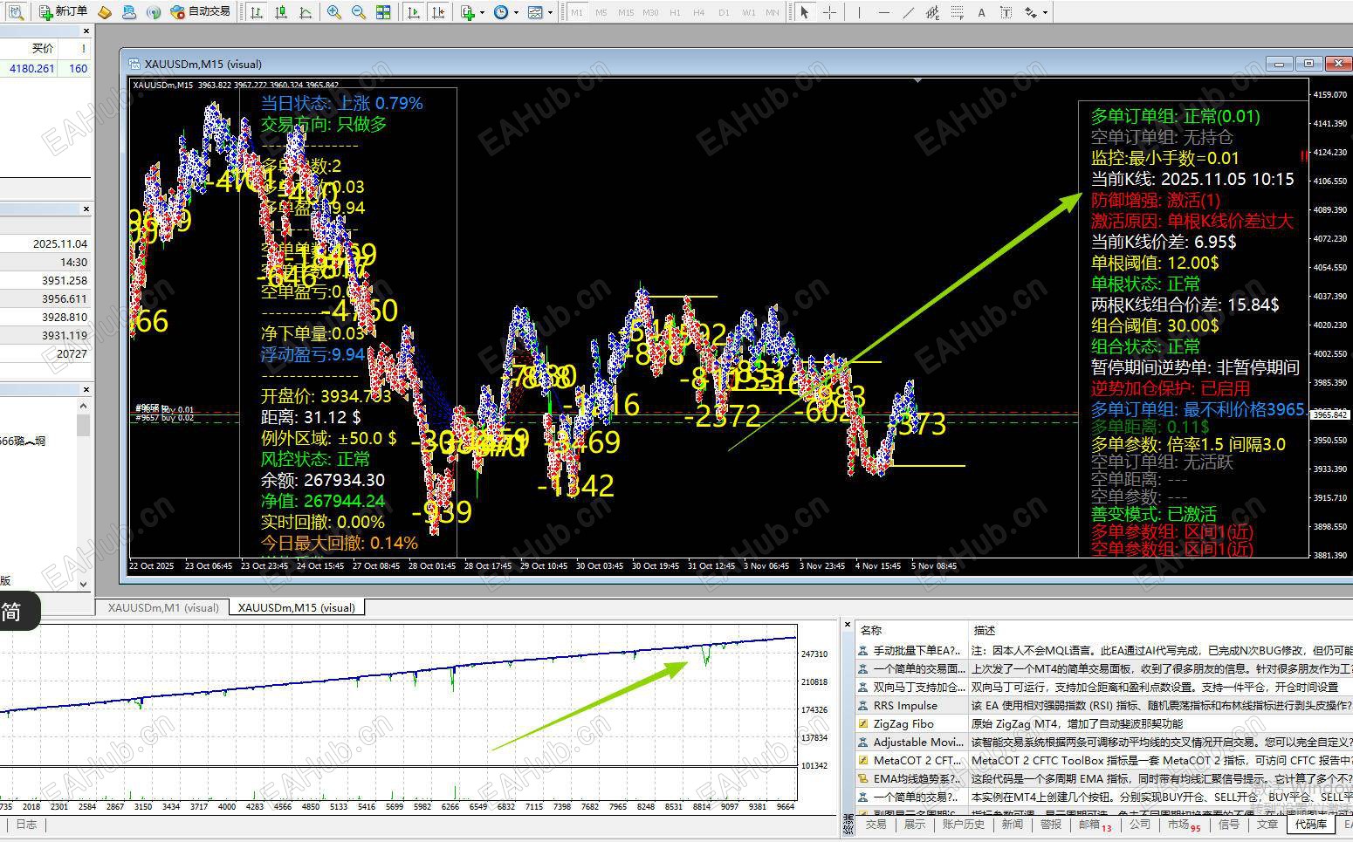Expand the indicators list dropdown arrow
Image resolution: width=1353 pixels, height=842 pixels.
(482, 12)
